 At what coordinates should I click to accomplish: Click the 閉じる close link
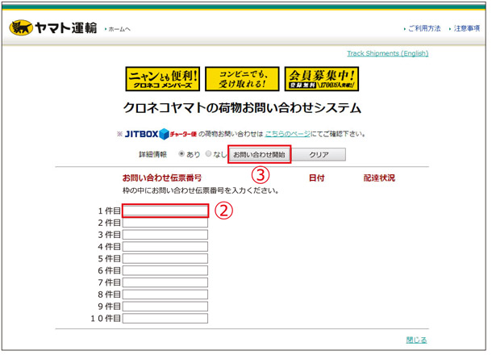coord(416,340)
